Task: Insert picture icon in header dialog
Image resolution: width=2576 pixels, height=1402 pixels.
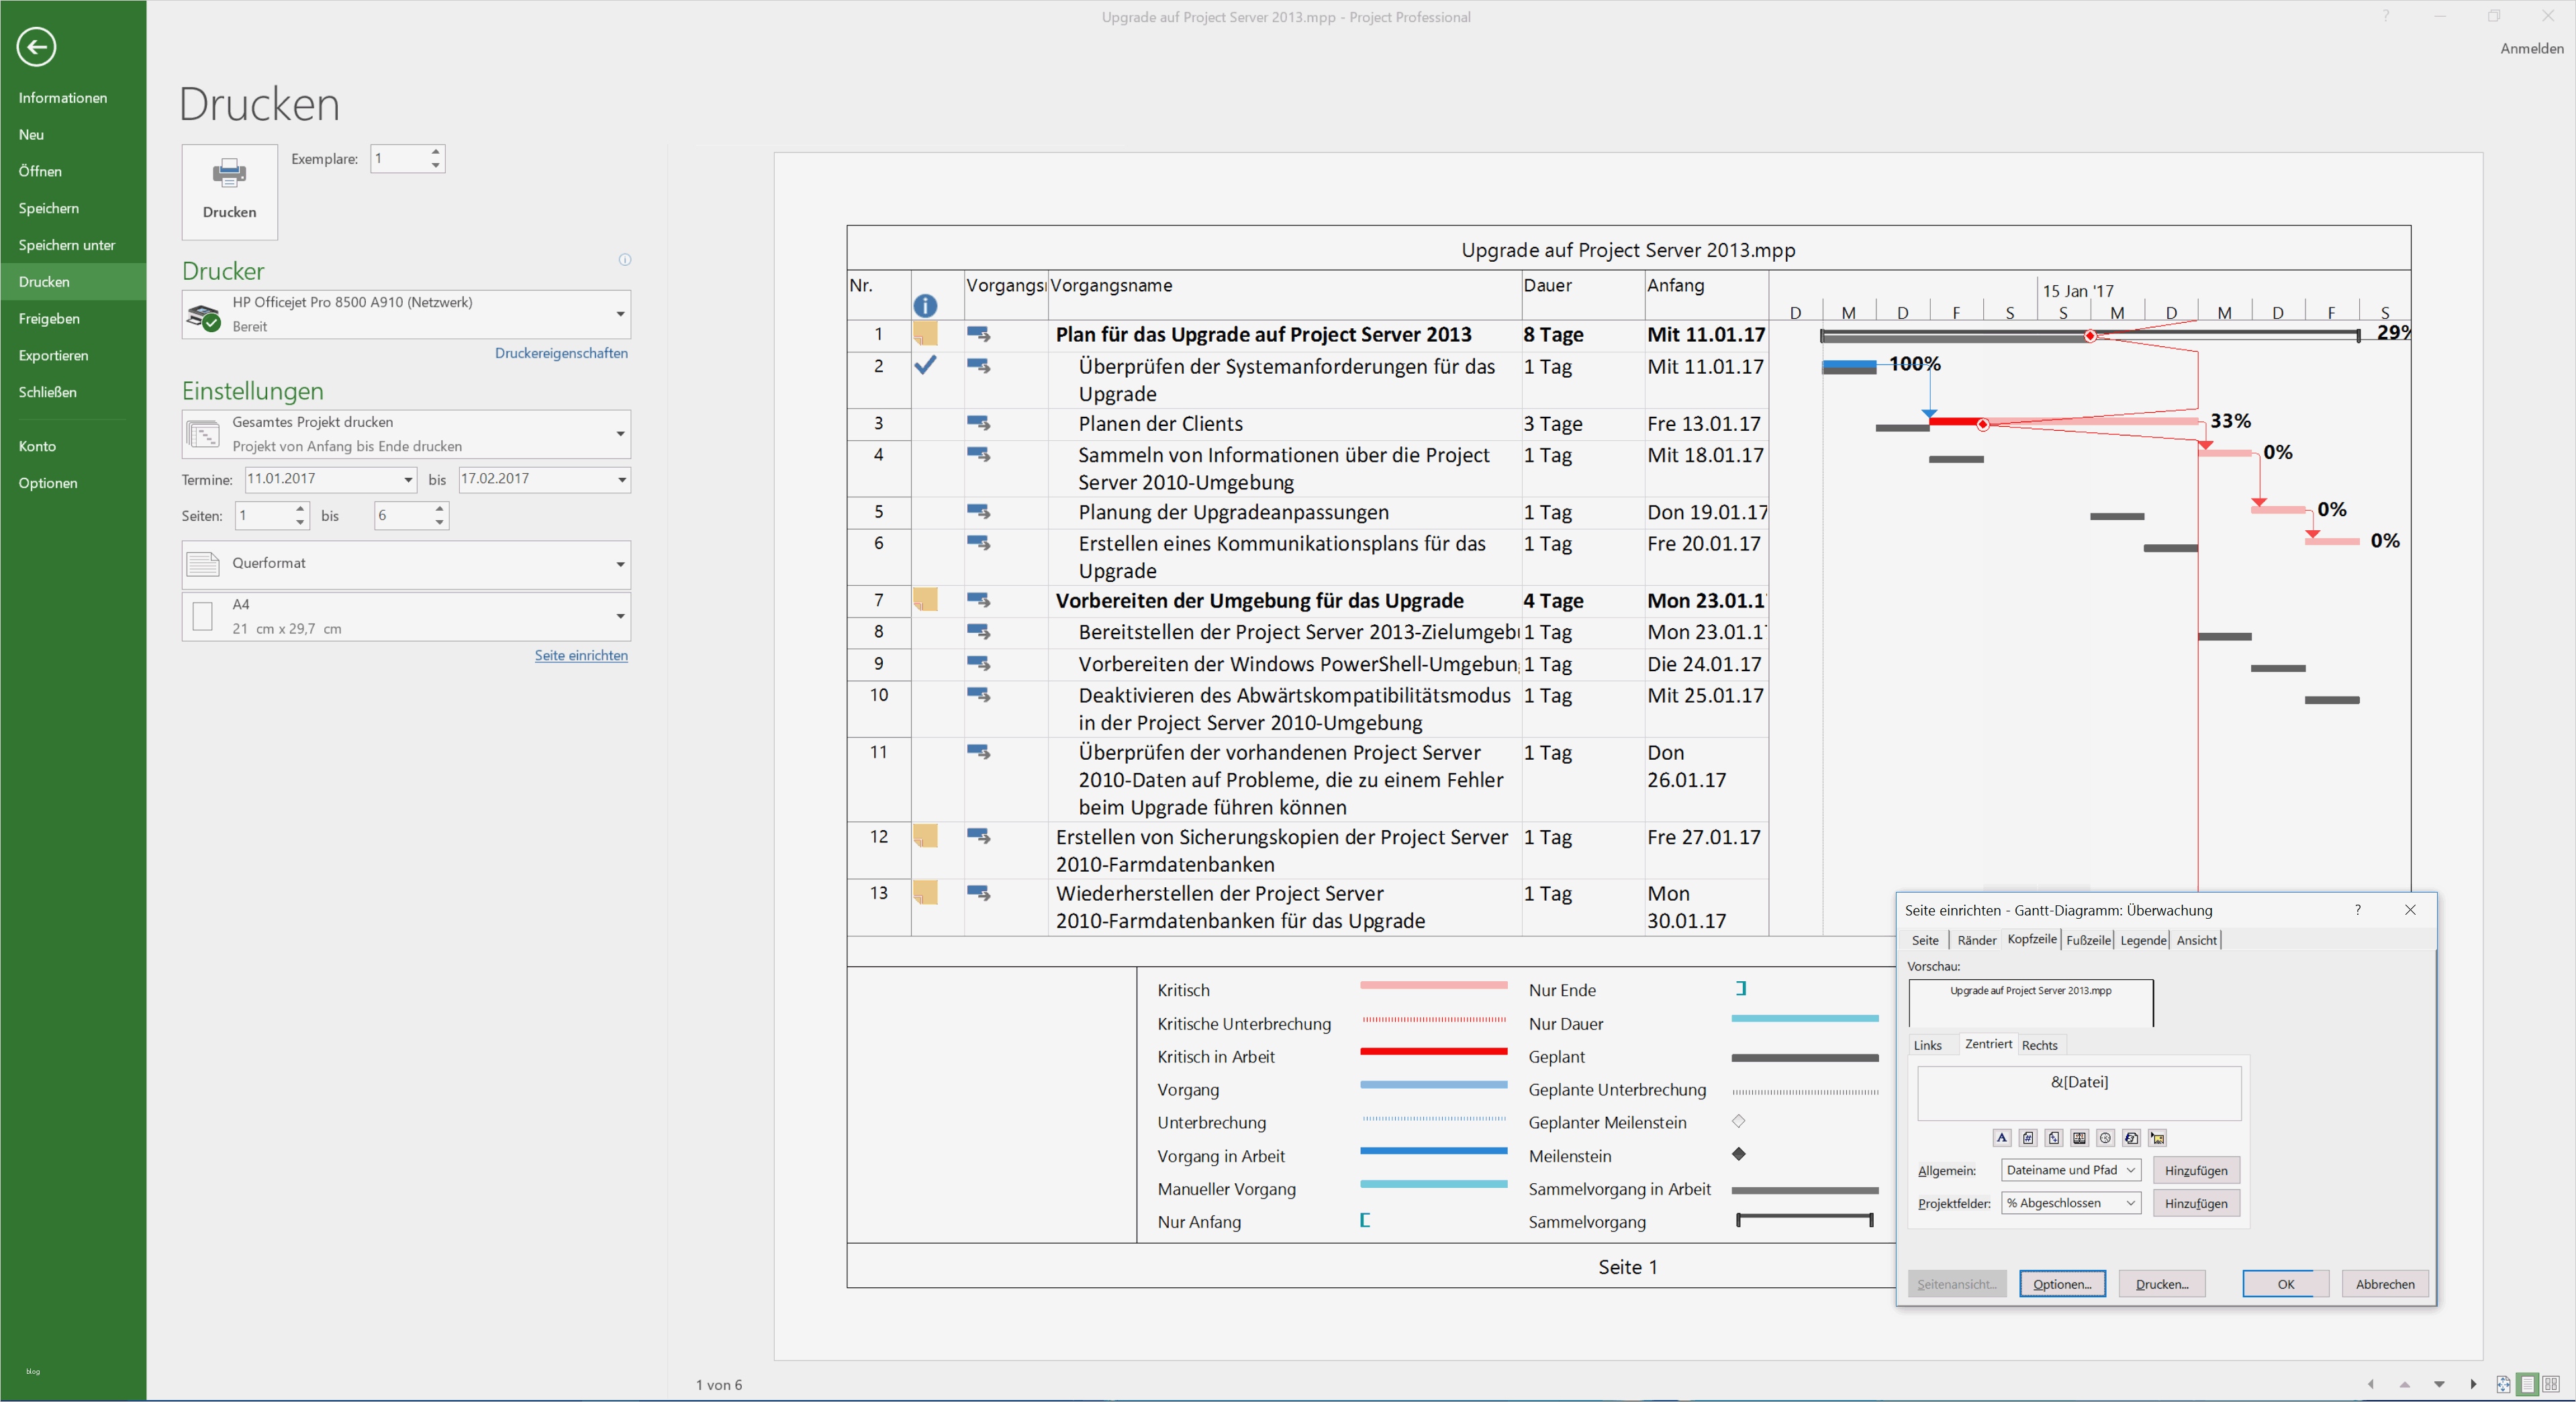Action: 2157,1138
